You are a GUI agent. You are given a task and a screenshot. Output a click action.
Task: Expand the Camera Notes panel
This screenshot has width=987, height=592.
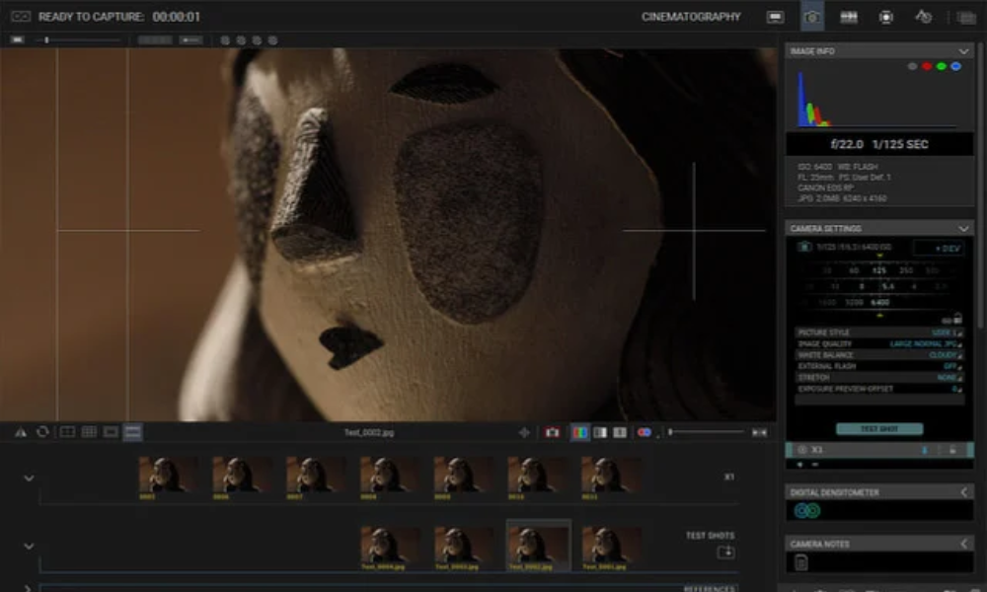point(963,544)
